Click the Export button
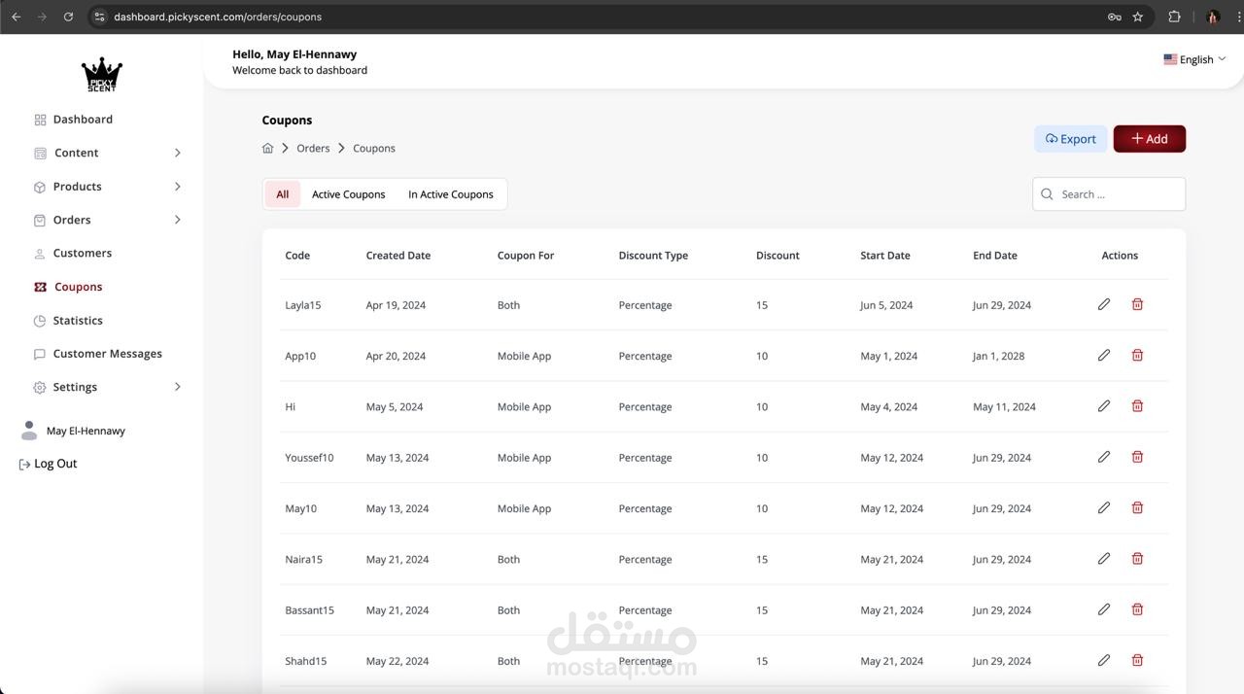 (1070, 139)
